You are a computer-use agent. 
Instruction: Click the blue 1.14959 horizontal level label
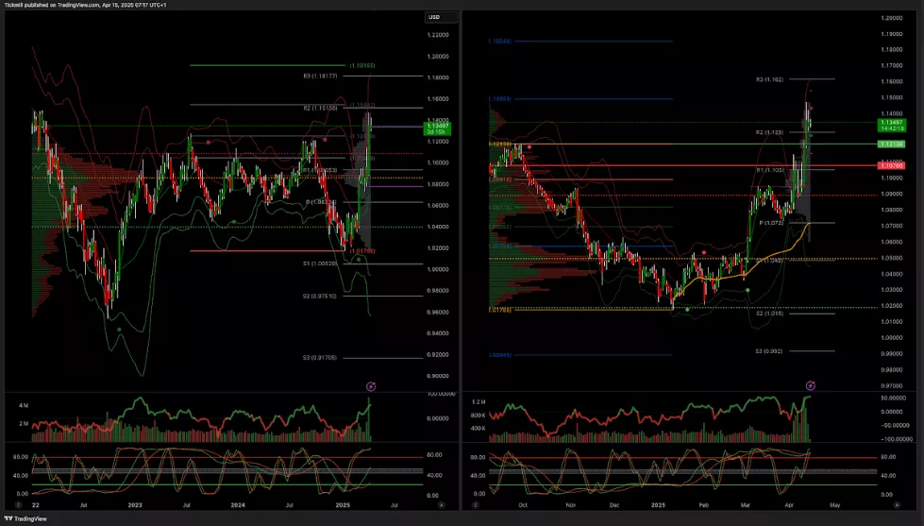click(500, 99)
